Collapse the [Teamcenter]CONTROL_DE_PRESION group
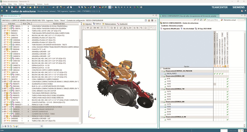The image size is (247, 132). pos(161,71)
